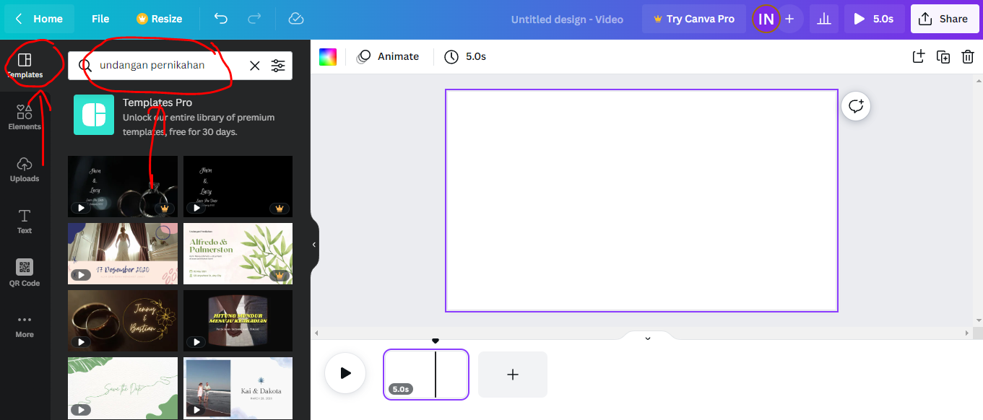Undo the last action
983x420 pixels.
pos(220,19)
